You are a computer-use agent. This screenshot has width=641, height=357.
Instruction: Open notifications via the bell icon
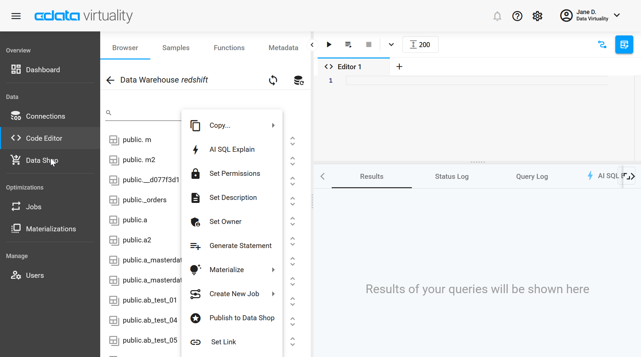point(497,16)
